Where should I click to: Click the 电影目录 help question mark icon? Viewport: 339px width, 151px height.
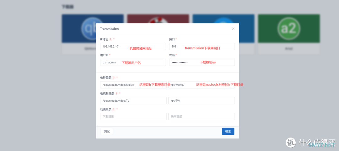coord(114,78)
